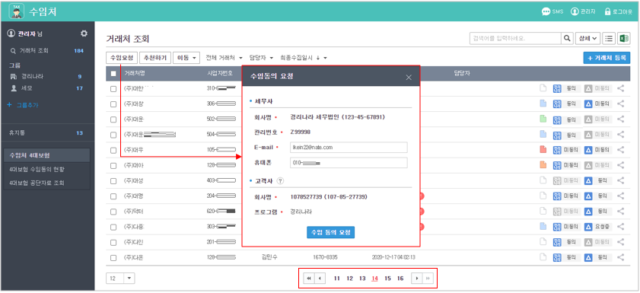Check the (주)대우 row checkbox
Screen dimensions: 640x293
tap(113, 150)
